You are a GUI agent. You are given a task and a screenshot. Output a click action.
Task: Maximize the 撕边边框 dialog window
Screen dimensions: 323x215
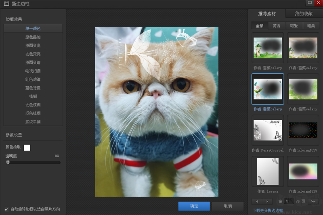310,3
